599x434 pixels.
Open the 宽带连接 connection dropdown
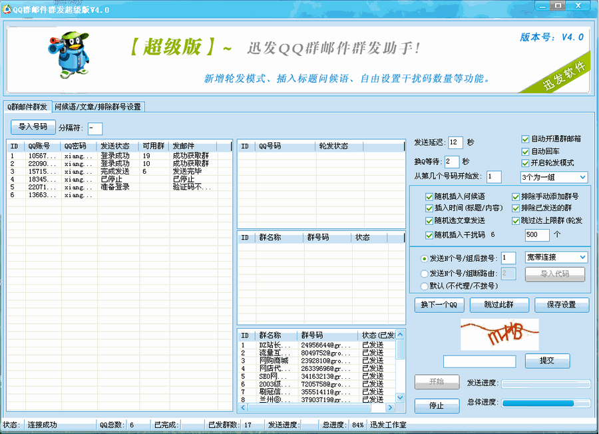pos(556,256)
